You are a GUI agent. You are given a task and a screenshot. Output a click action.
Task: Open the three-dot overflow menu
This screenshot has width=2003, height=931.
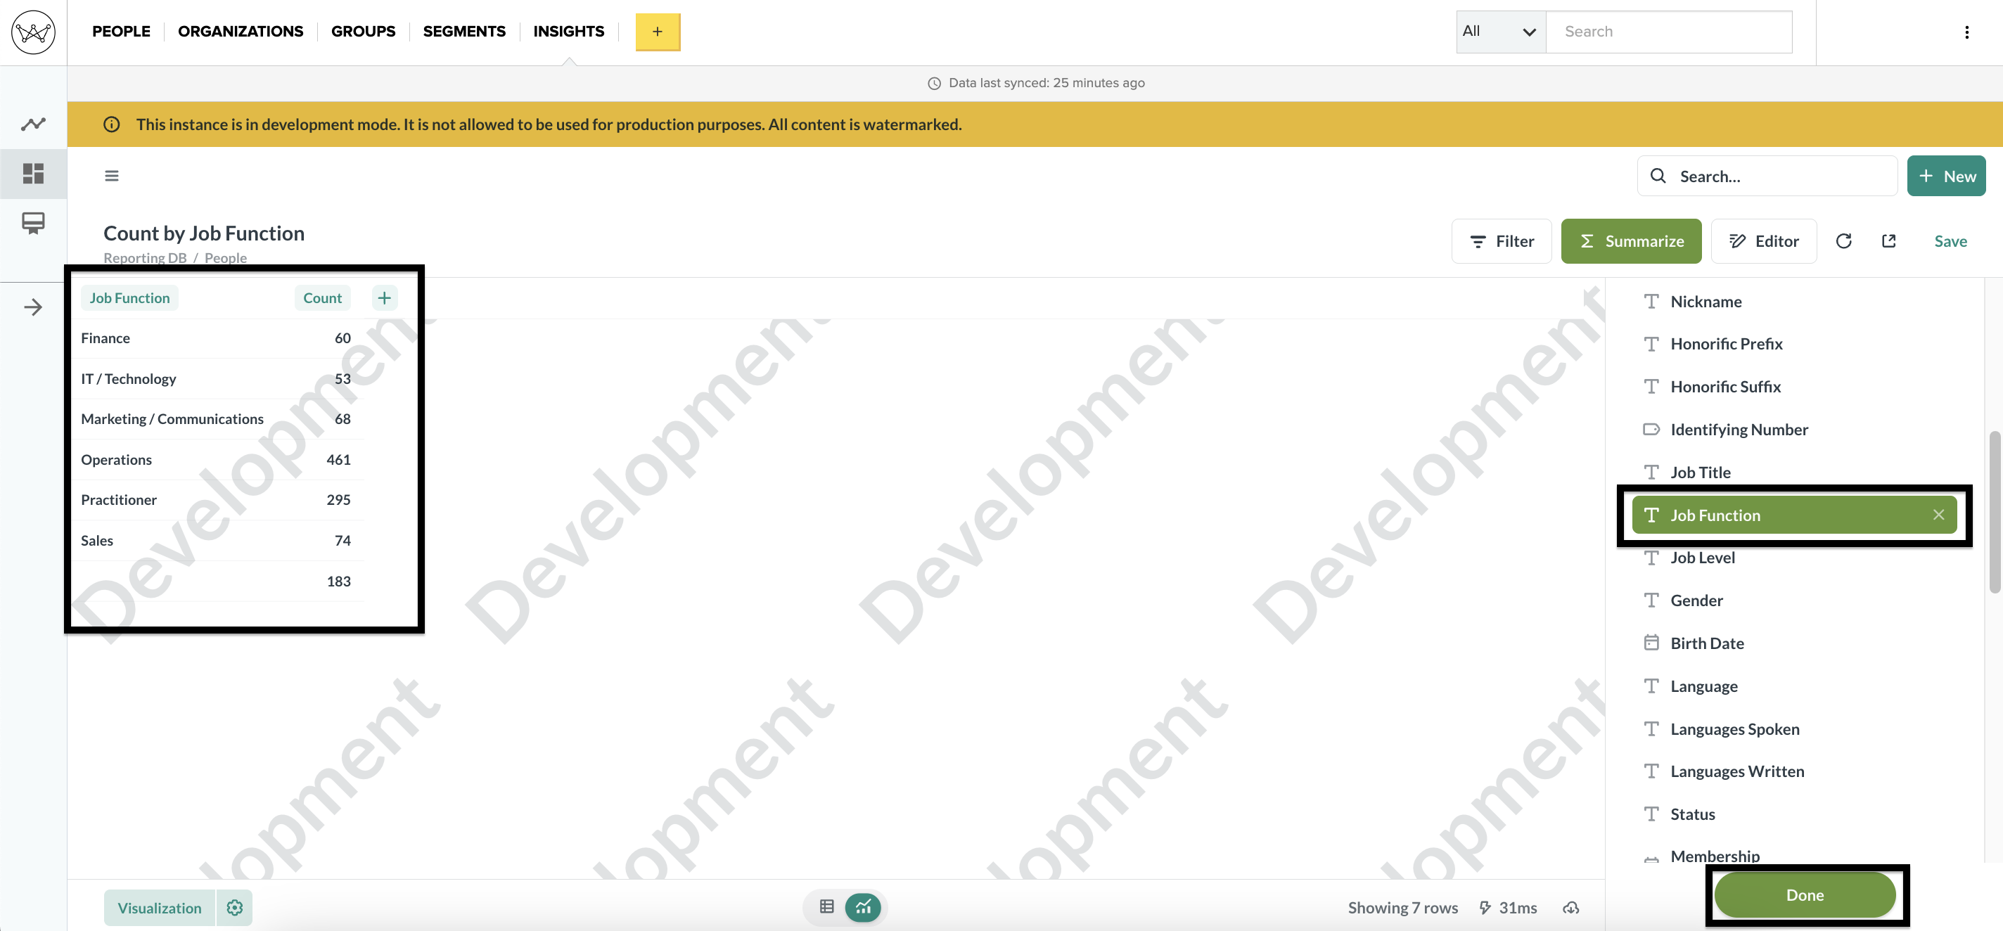pos(1966,32)
